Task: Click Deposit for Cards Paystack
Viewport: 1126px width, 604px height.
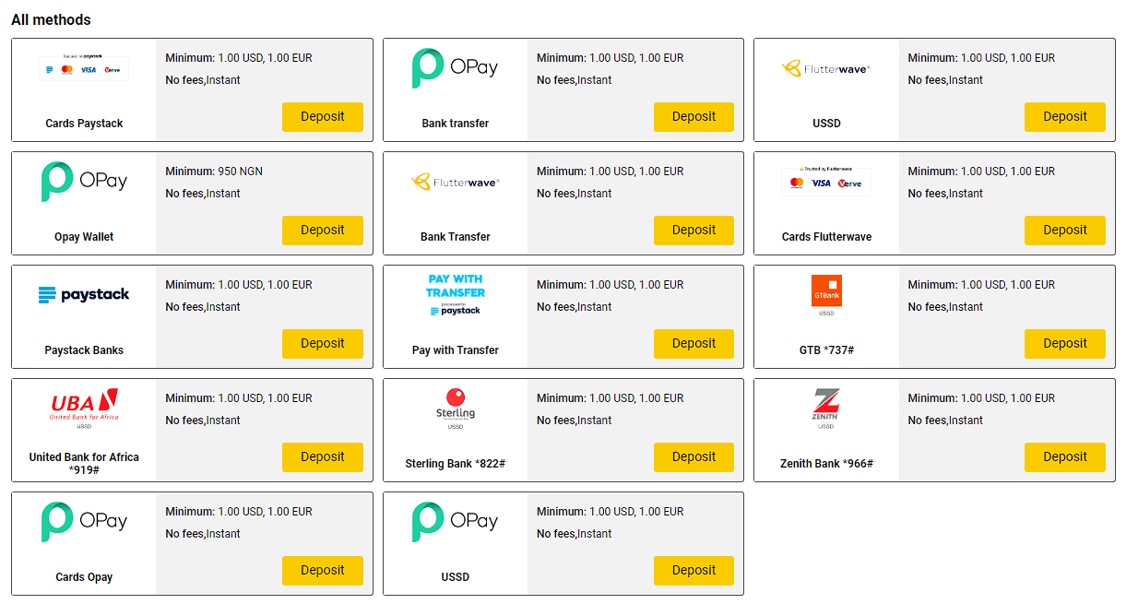Action: pos(322,117)
